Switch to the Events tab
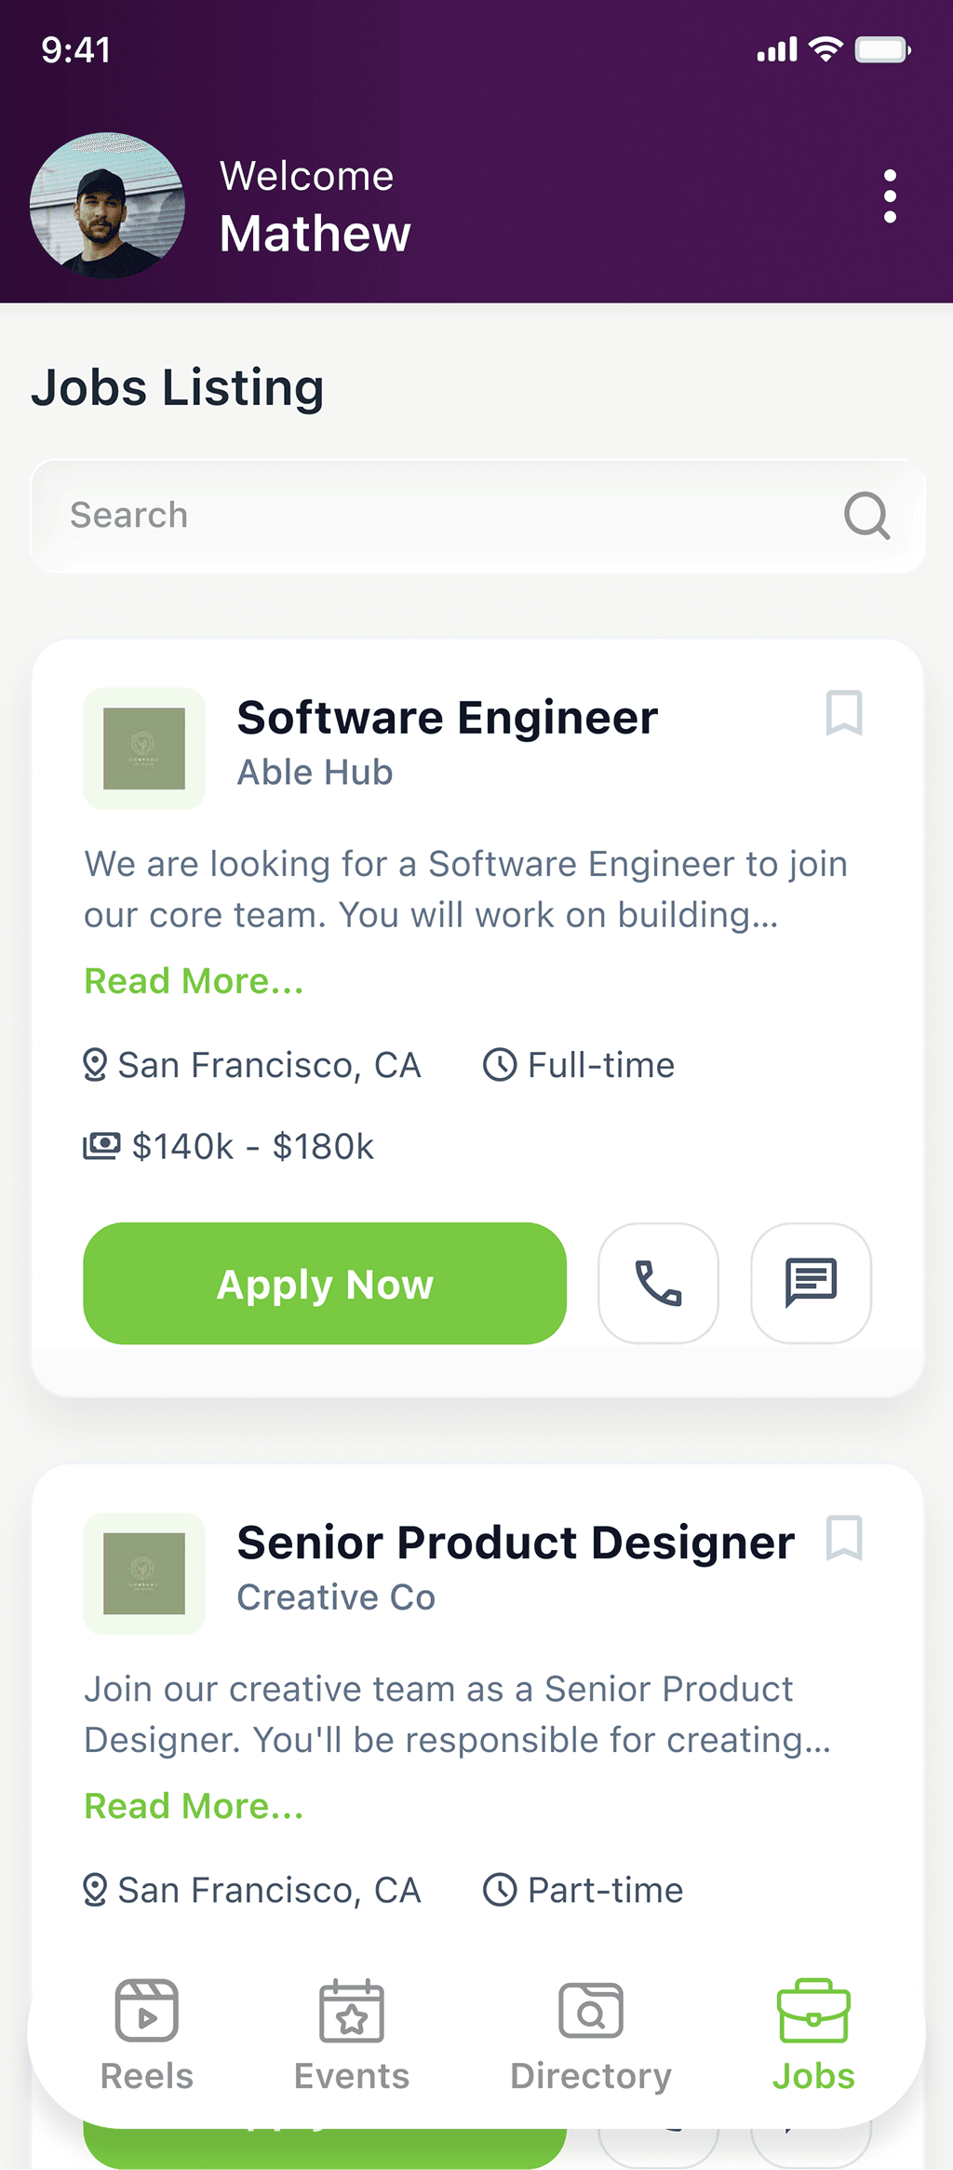 click(x=352, y=2035)
